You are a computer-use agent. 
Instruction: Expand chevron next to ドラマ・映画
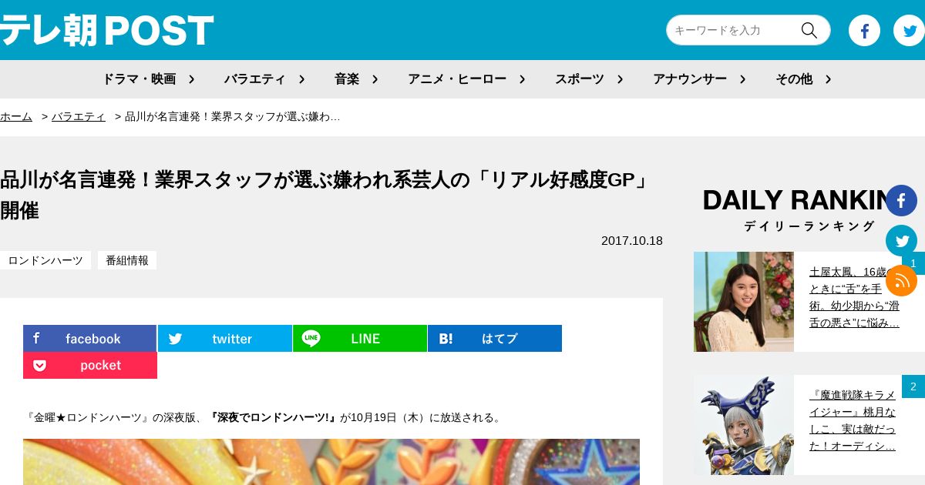pos(191,79)
